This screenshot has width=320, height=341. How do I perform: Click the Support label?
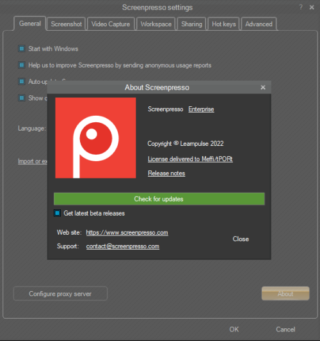pos(68,246)
